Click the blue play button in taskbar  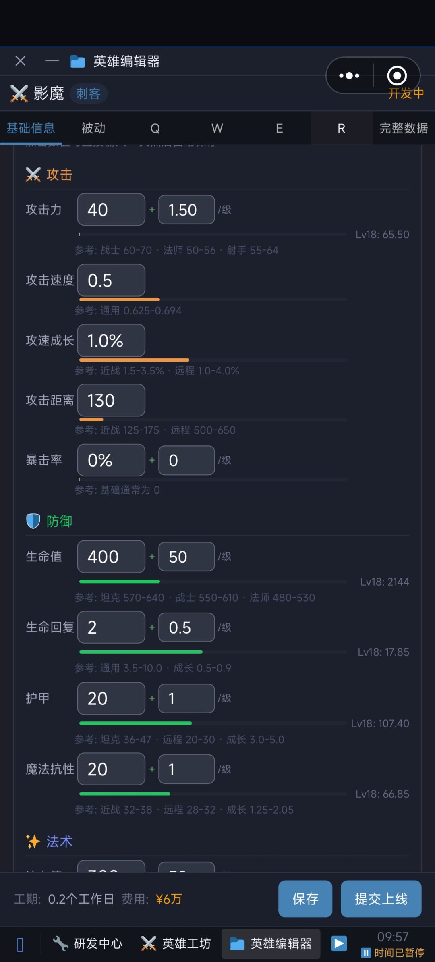tap(339, 943)
